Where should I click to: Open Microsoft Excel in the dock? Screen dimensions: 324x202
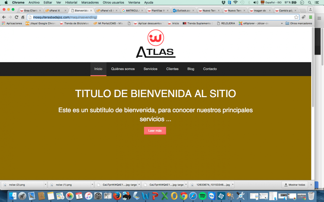(164, 196)
